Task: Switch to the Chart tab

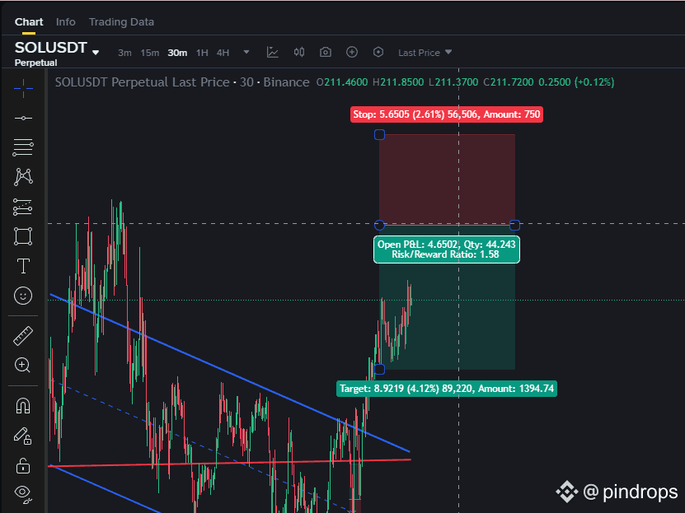Action: coord(29,21)
